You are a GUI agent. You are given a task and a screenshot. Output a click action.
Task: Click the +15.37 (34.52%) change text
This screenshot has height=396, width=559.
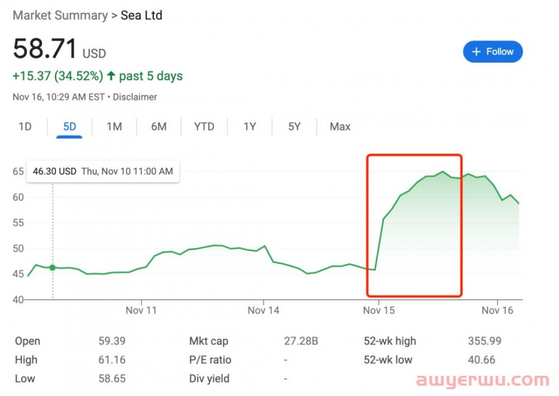click(58, 76)
